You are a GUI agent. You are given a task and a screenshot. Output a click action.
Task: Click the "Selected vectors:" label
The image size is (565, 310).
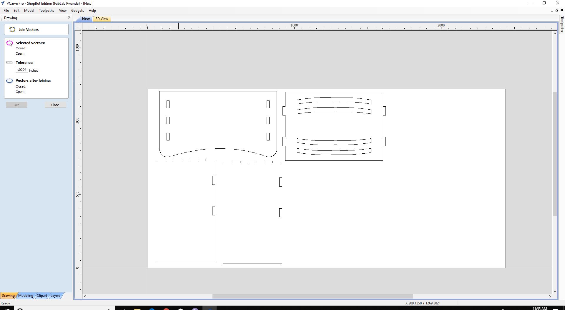pos(30,43)
